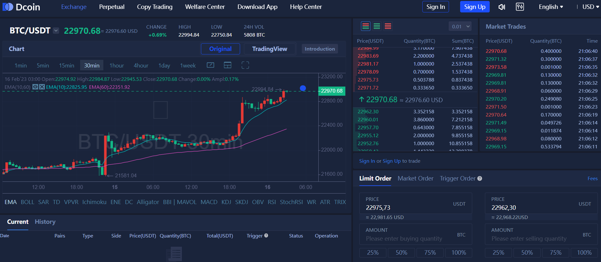Open chart drawing tools icon

coord(211,65)
